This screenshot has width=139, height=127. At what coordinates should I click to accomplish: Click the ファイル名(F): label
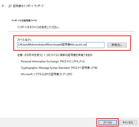pyautogui.click(x=24, y=40)
